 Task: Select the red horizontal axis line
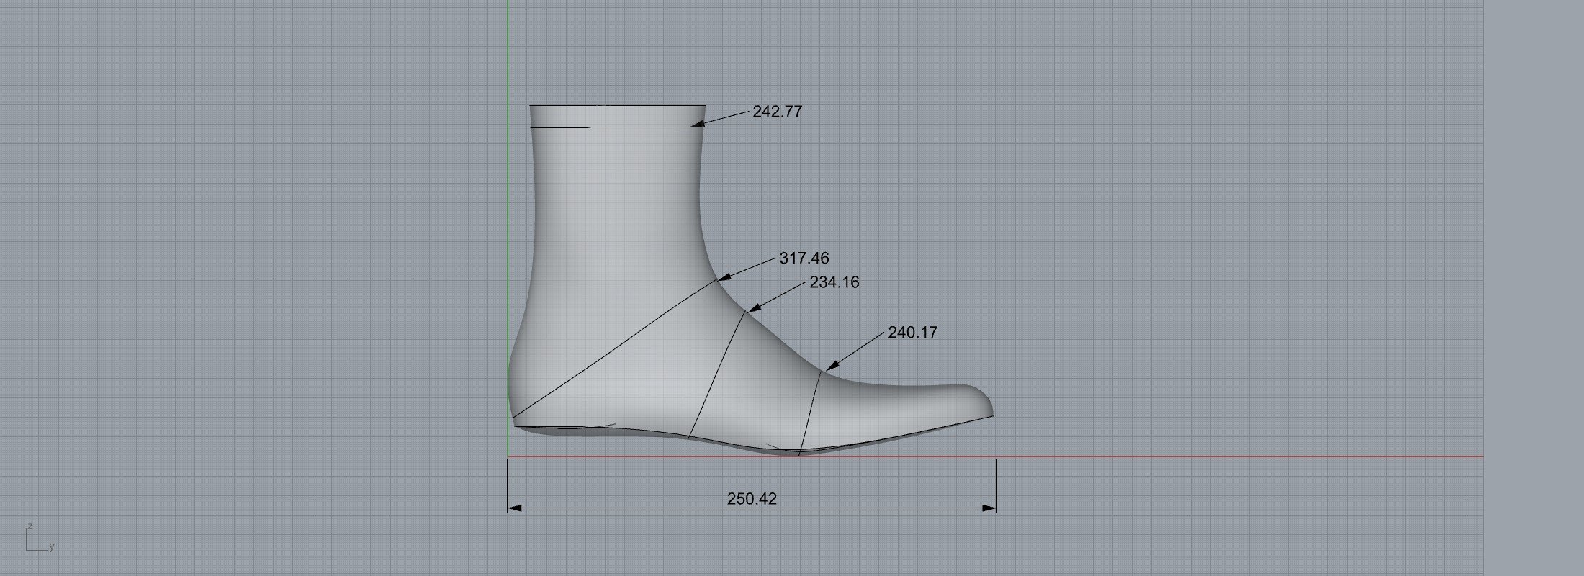pos(1224,456)
